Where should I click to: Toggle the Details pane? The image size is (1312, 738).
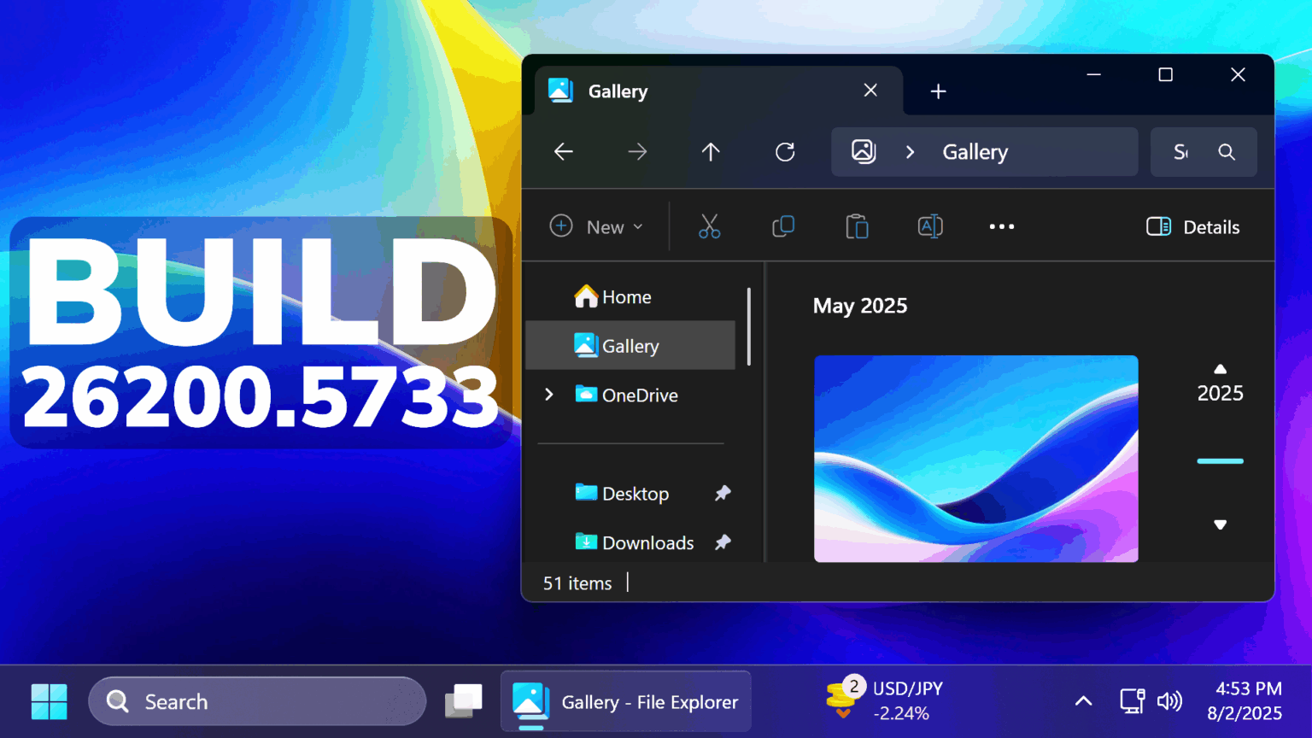click(x=1192, y=226)
